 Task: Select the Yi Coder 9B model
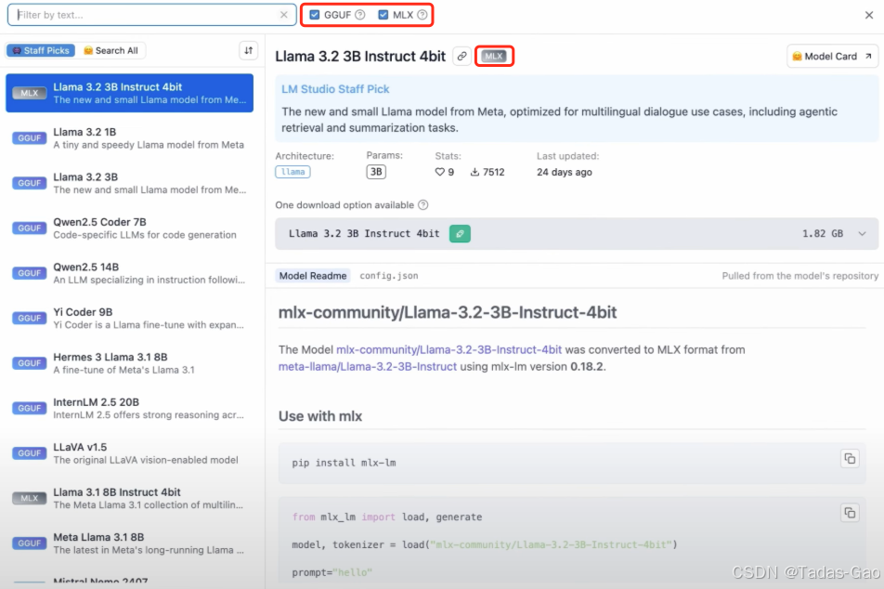130,319
